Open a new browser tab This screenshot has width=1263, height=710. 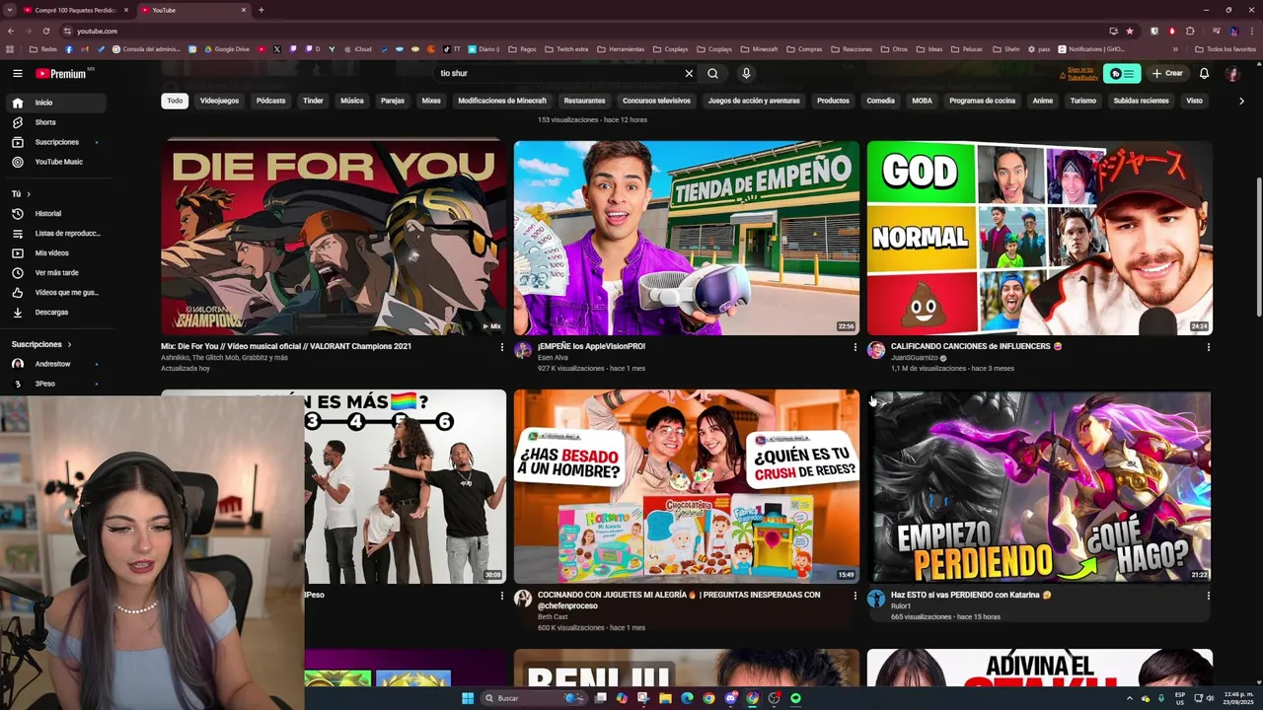(x=260, y=10)
